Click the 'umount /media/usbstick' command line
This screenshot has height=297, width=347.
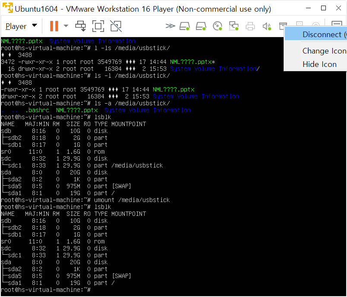point(132,200)
